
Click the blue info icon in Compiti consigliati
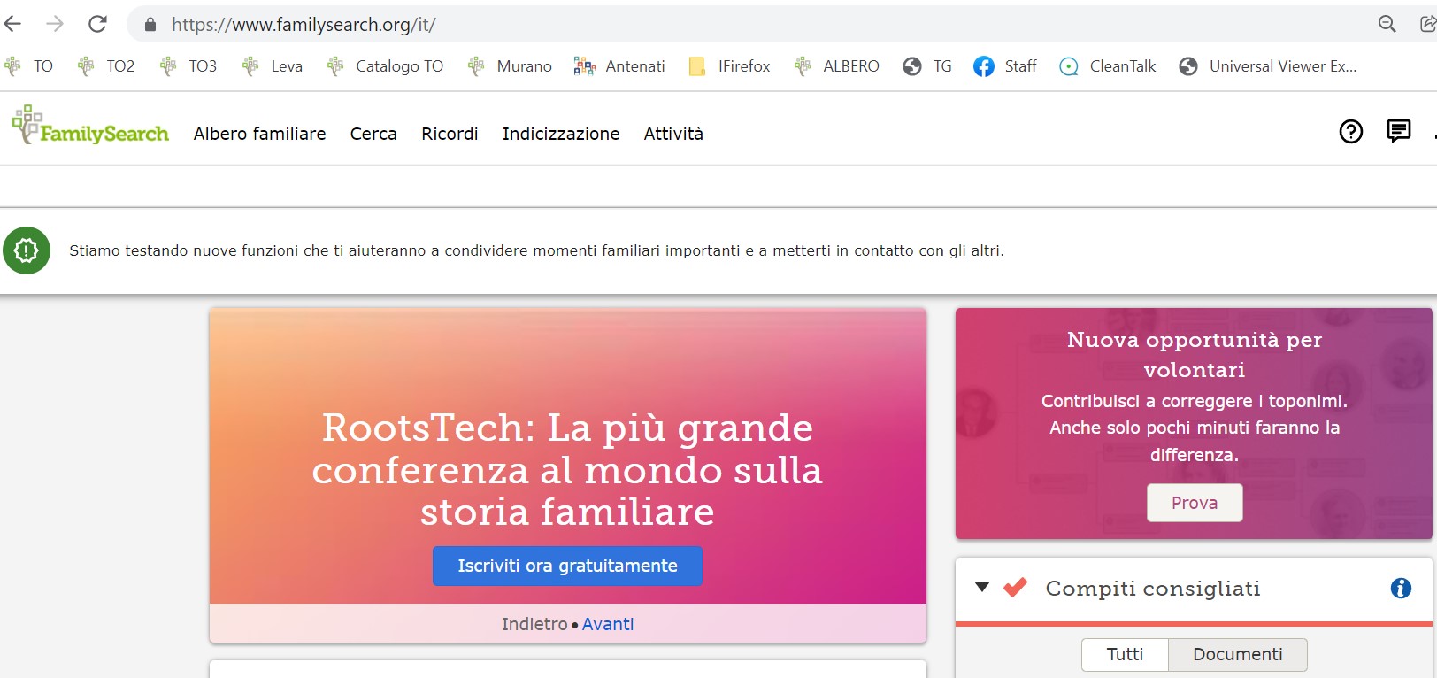coord(1401,588)
